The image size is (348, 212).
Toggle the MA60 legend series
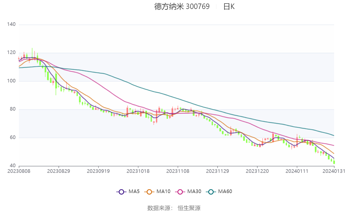tap(219, 192)
